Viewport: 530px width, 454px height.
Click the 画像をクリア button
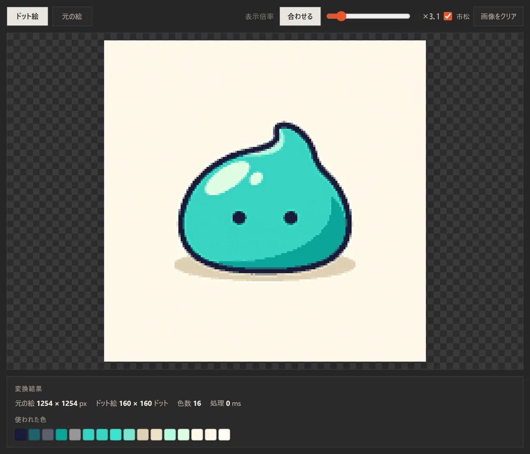498,16
